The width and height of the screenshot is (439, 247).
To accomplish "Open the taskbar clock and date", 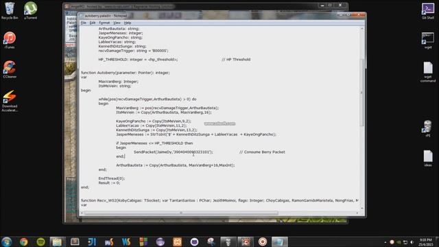I will point(426,242).
